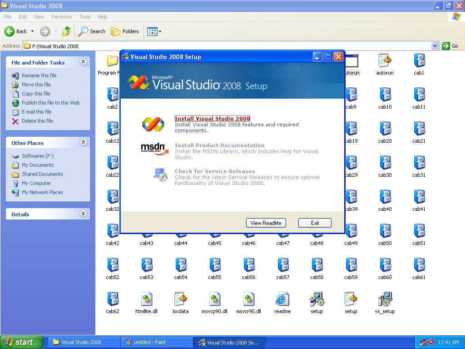Image resolution: width=465 pixels, height=349 pixels.
Task: Toggle the Folders pane button
Action: click(124, 31)
